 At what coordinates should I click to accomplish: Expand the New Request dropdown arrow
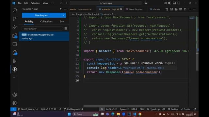tap(64, 15)
